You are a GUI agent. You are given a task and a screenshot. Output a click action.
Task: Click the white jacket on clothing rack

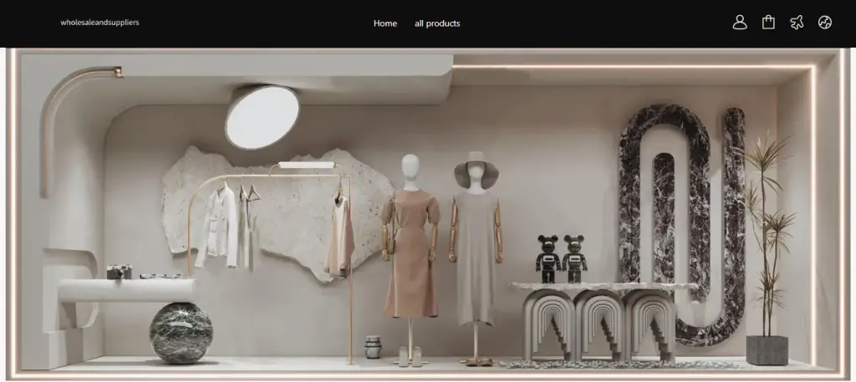[218, 226]
